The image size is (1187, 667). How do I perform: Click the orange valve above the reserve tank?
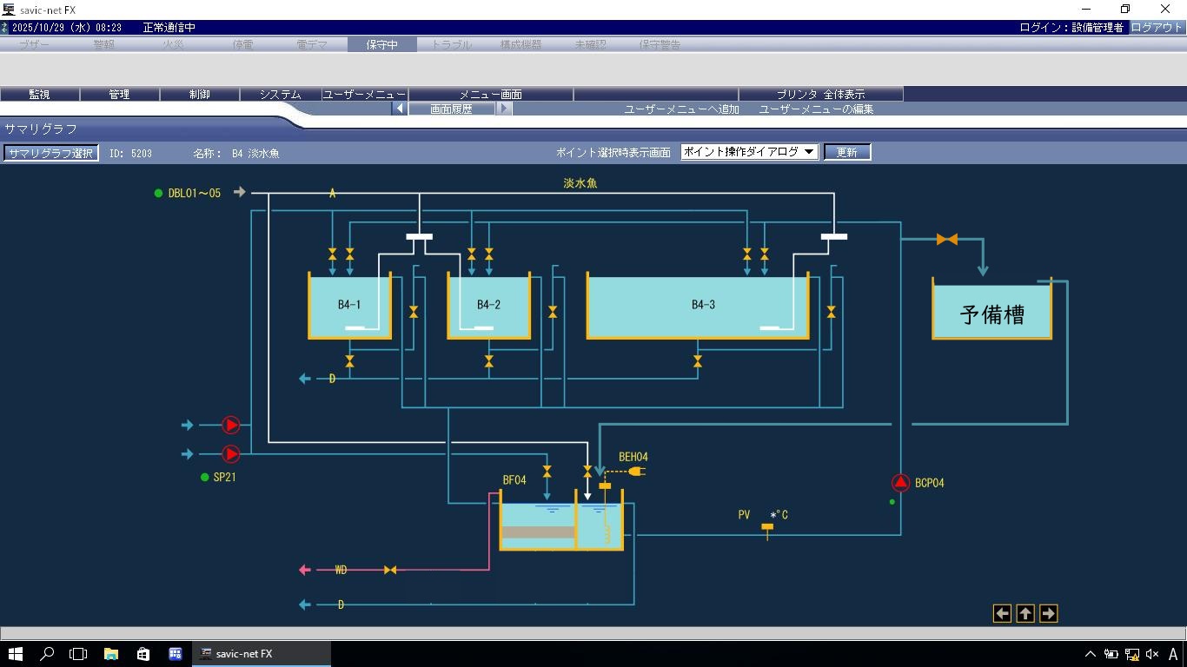947,239
